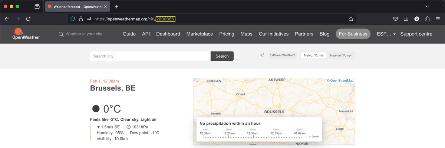Screen dimensions: 445x148
Task: Click the site permissions icon in address bar
Action: coord(89,19)
